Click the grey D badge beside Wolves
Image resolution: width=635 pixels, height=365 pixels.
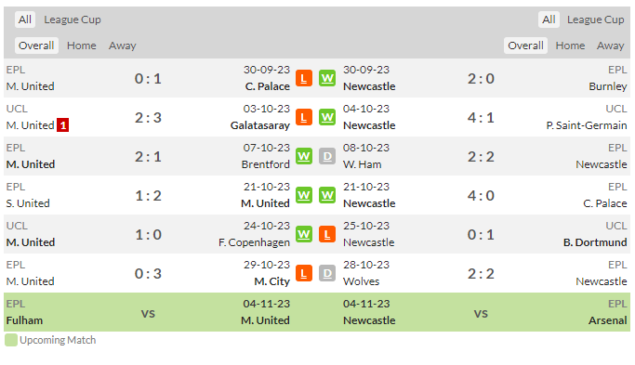pyautogui.click(x=327, y=274)
